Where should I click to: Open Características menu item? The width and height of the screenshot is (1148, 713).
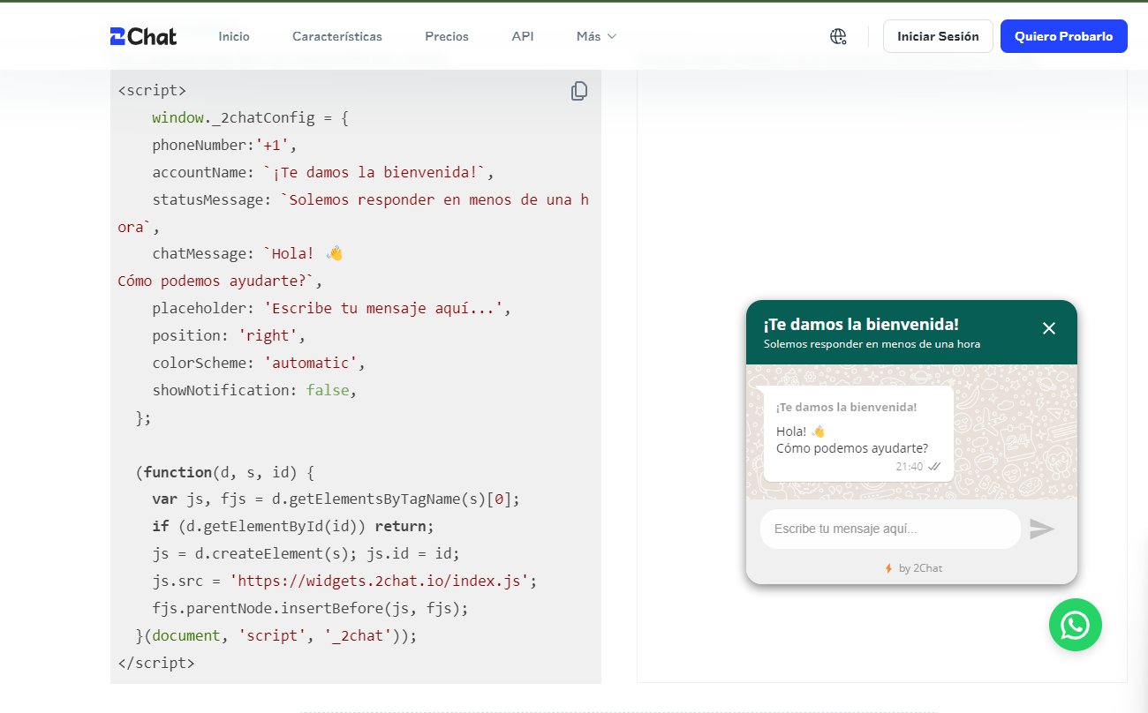coord(337,36)
